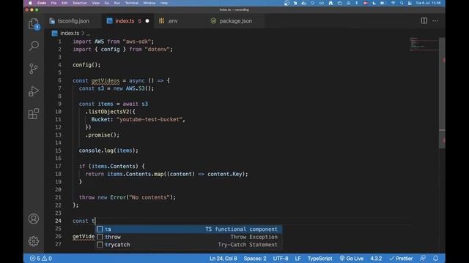Click Ln 24, Col 8 in status bar
469x263 pixels.
(223, 258)
